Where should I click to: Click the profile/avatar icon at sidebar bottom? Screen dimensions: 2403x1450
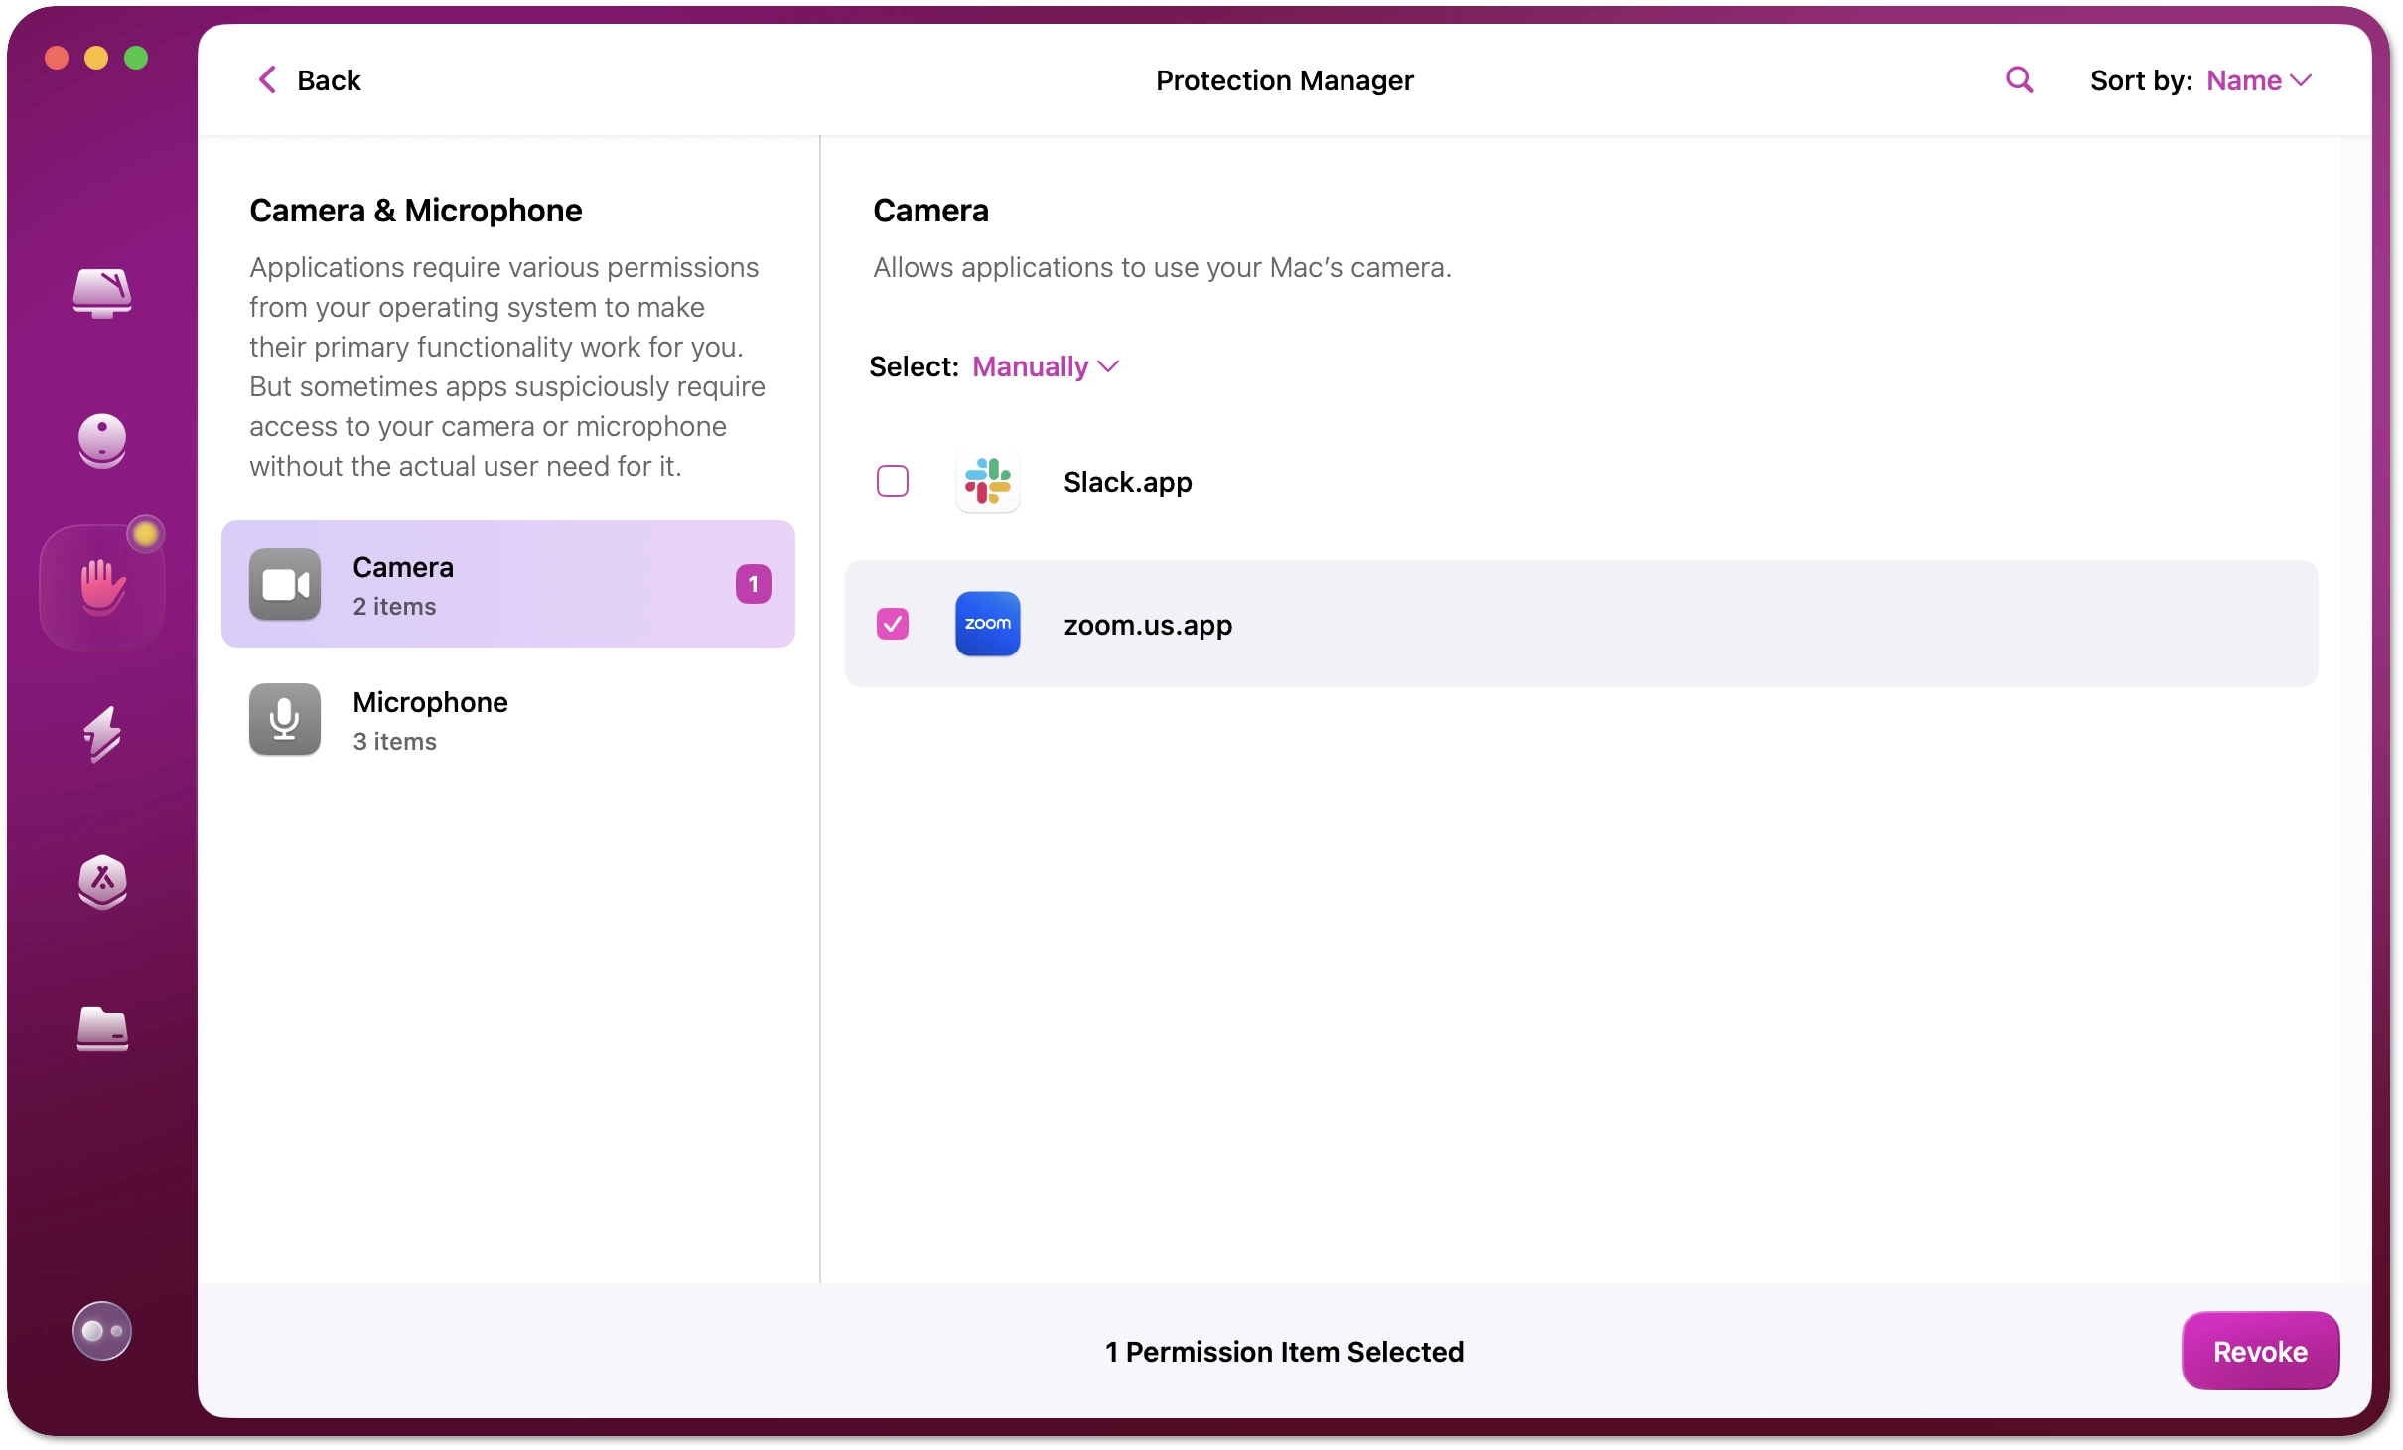tap(101, 1332)
